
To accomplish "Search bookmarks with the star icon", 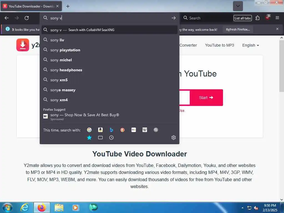I will tap(89, 138).
